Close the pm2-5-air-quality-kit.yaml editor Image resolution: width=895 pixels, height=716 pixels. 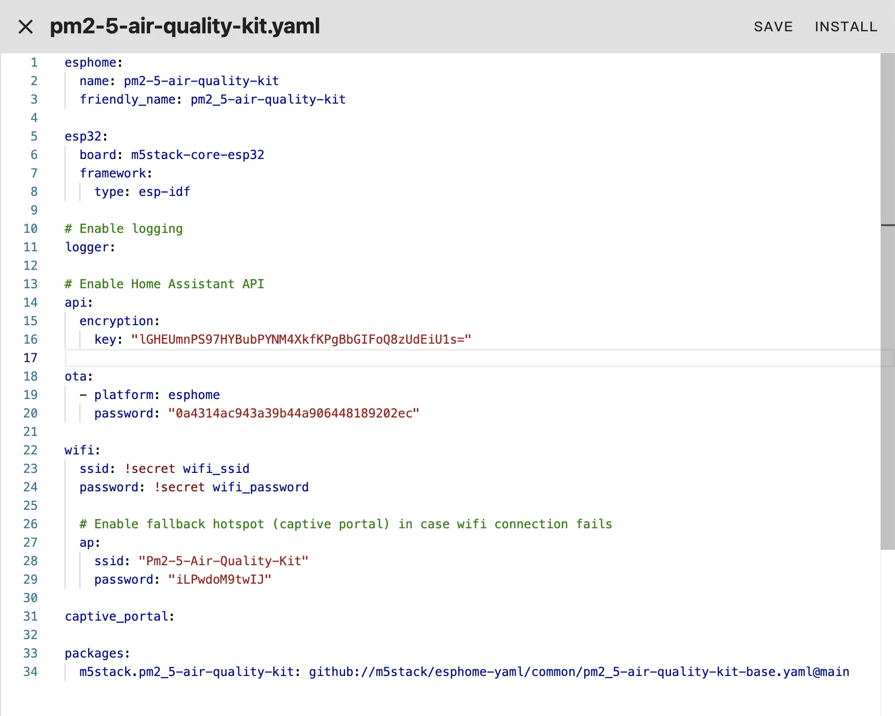(x=26, y=27)
